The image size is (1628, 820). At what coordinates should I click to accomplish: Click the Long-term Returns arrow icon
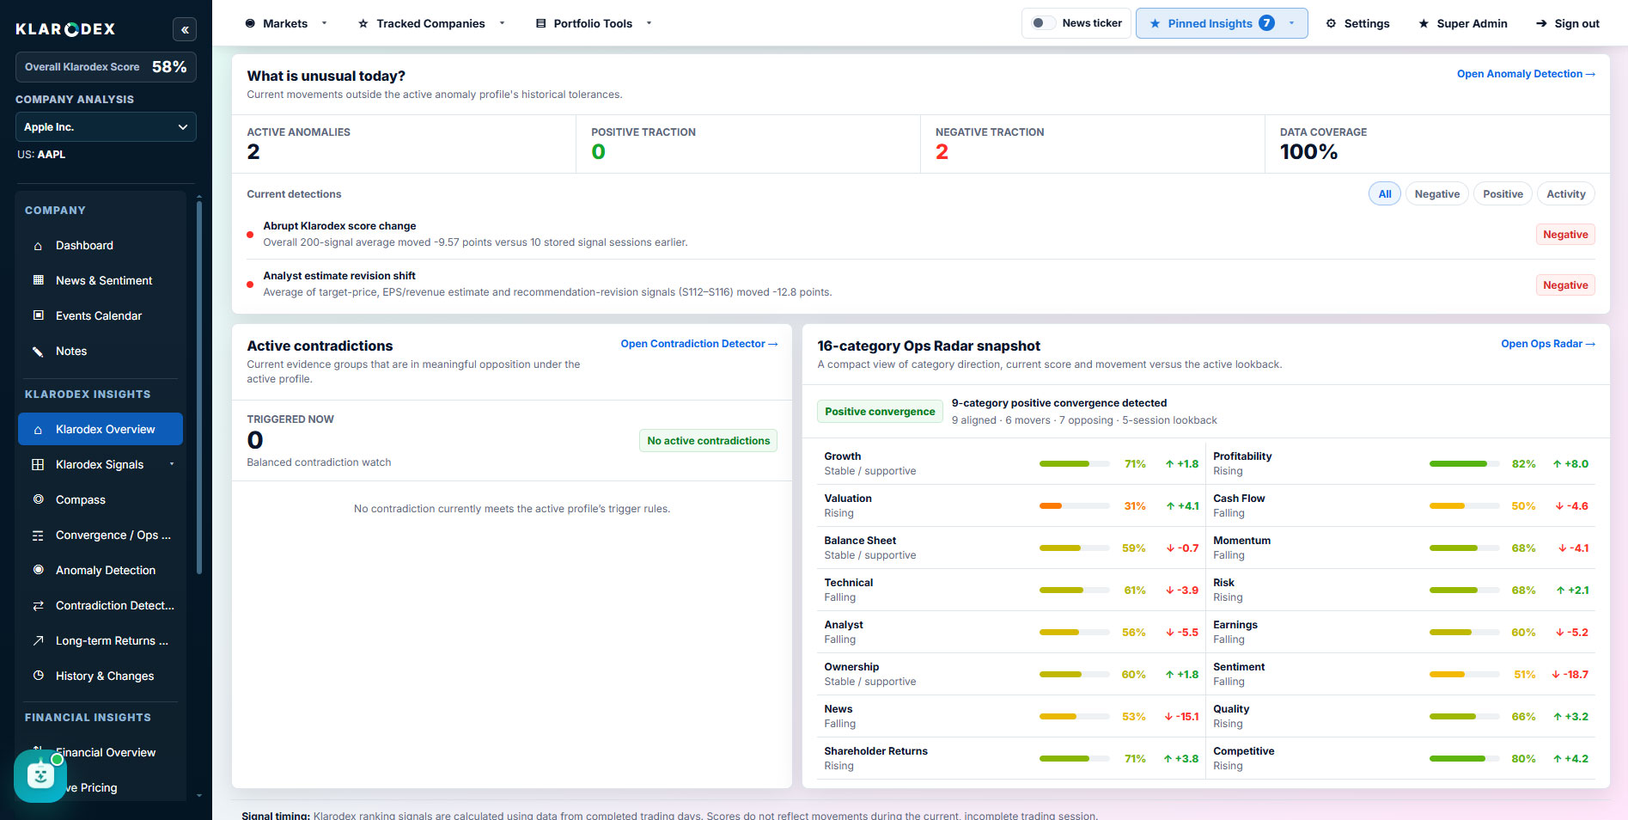tap(38, 640)
